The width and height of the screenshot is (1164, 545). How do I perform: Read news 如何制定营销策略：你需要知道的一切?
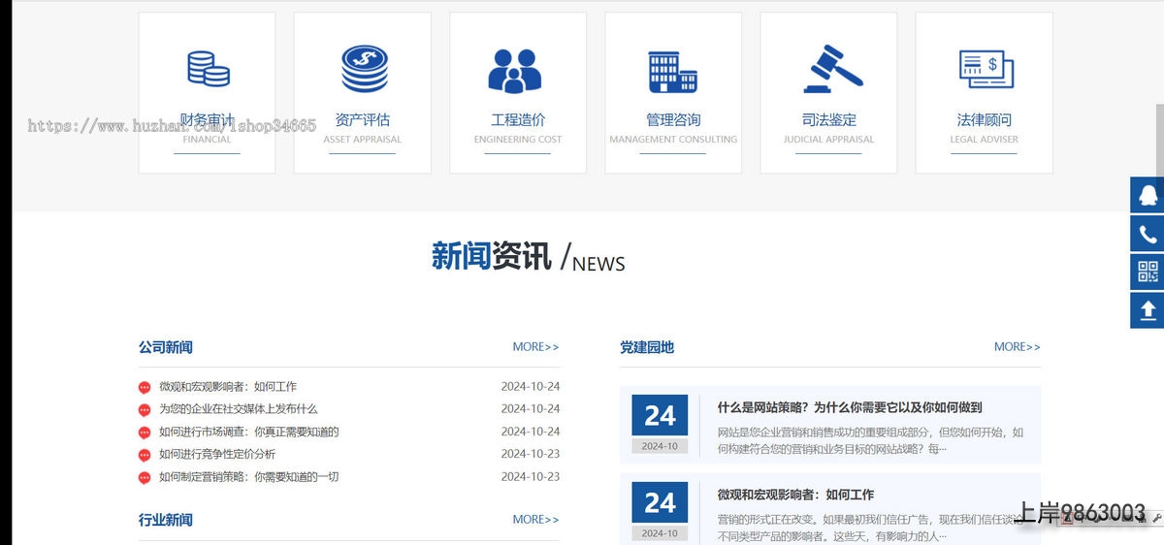pyautogui.click(x=248, y=477)
